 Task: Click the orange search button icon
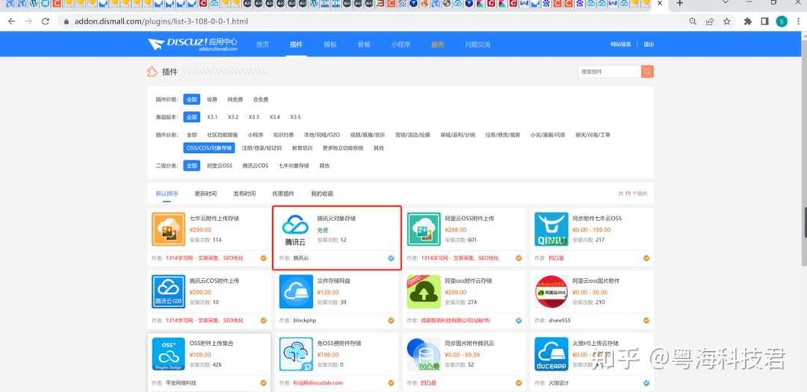647,71
